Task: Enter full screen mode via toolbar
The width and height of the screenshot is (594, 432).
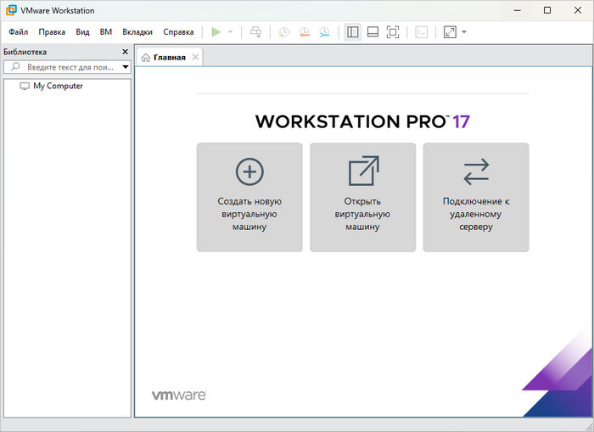Action: [393, 32]
